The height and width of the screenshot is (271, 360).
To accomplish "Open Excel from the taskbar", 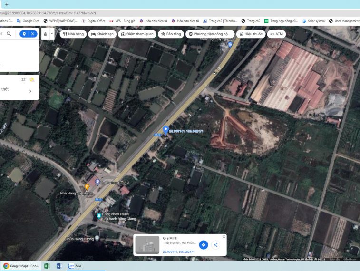I will 47,266.
